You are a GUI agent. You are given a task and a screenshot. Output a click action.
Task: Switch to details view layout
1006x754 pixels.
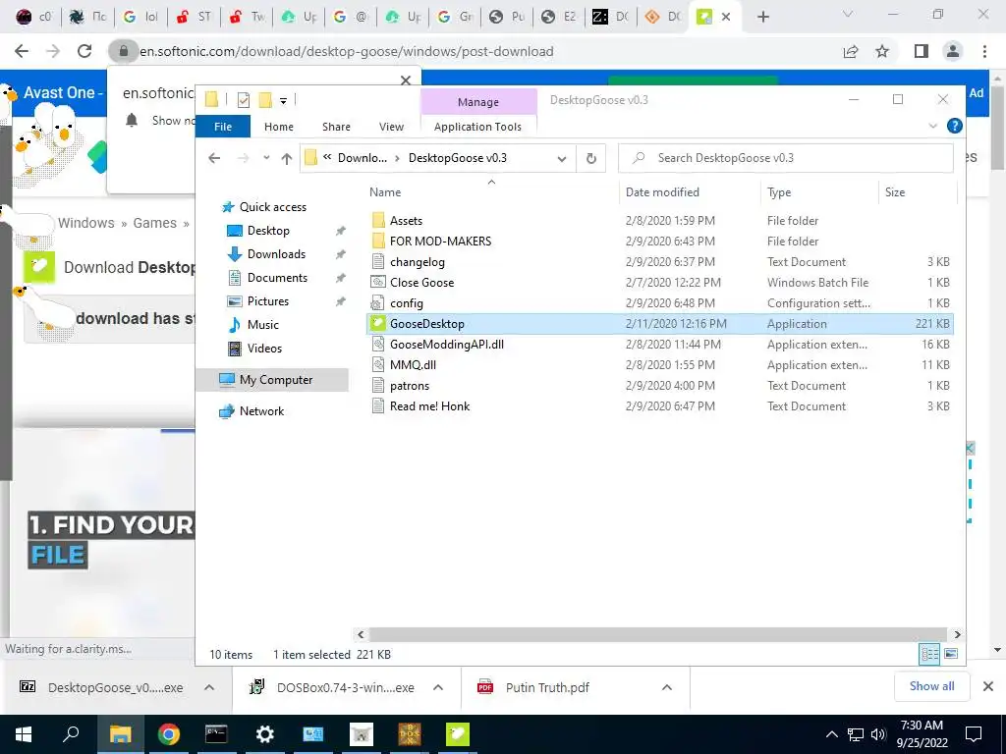929,654
